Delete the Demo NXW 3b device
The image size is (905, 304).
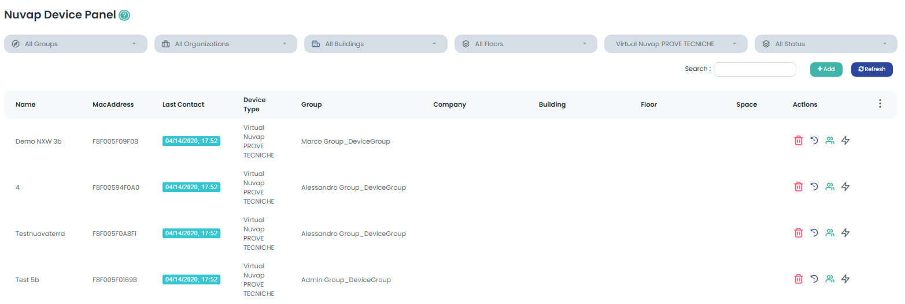[x=798, y=140]
